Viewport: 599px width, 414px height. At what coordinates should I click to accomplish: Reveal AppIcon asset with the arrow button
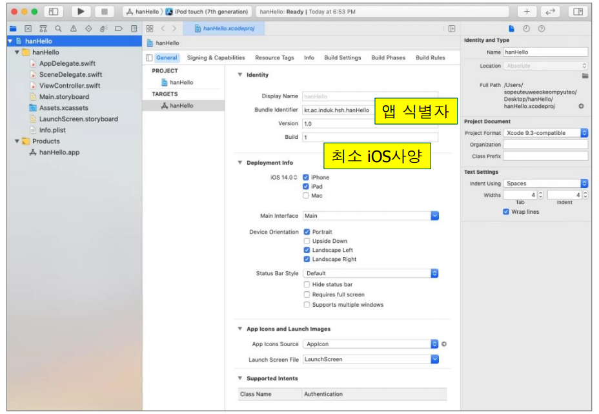(x=444, y=344)
